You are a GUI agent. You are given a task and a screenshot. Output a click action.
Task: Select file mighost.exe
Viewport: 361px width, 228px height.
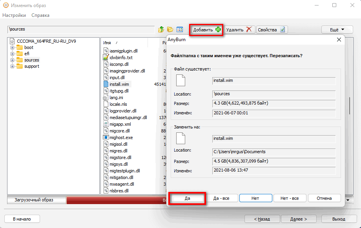pyautogui.click(x=121, y=138)
